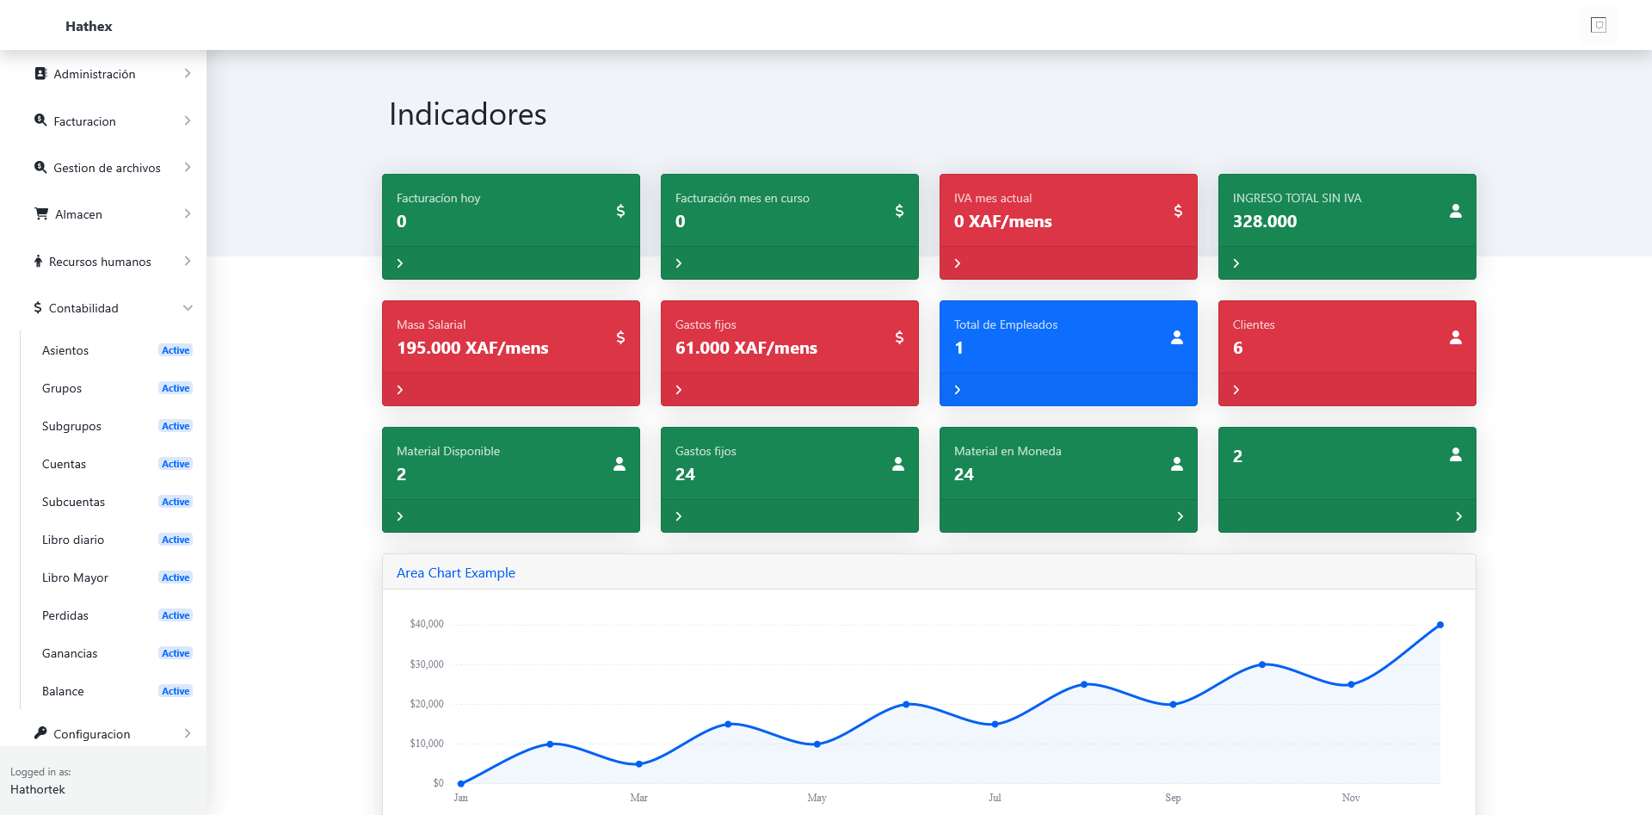Click the Hathex brand link
Screen dimensions: 1652x815
(x=89, y=26)
